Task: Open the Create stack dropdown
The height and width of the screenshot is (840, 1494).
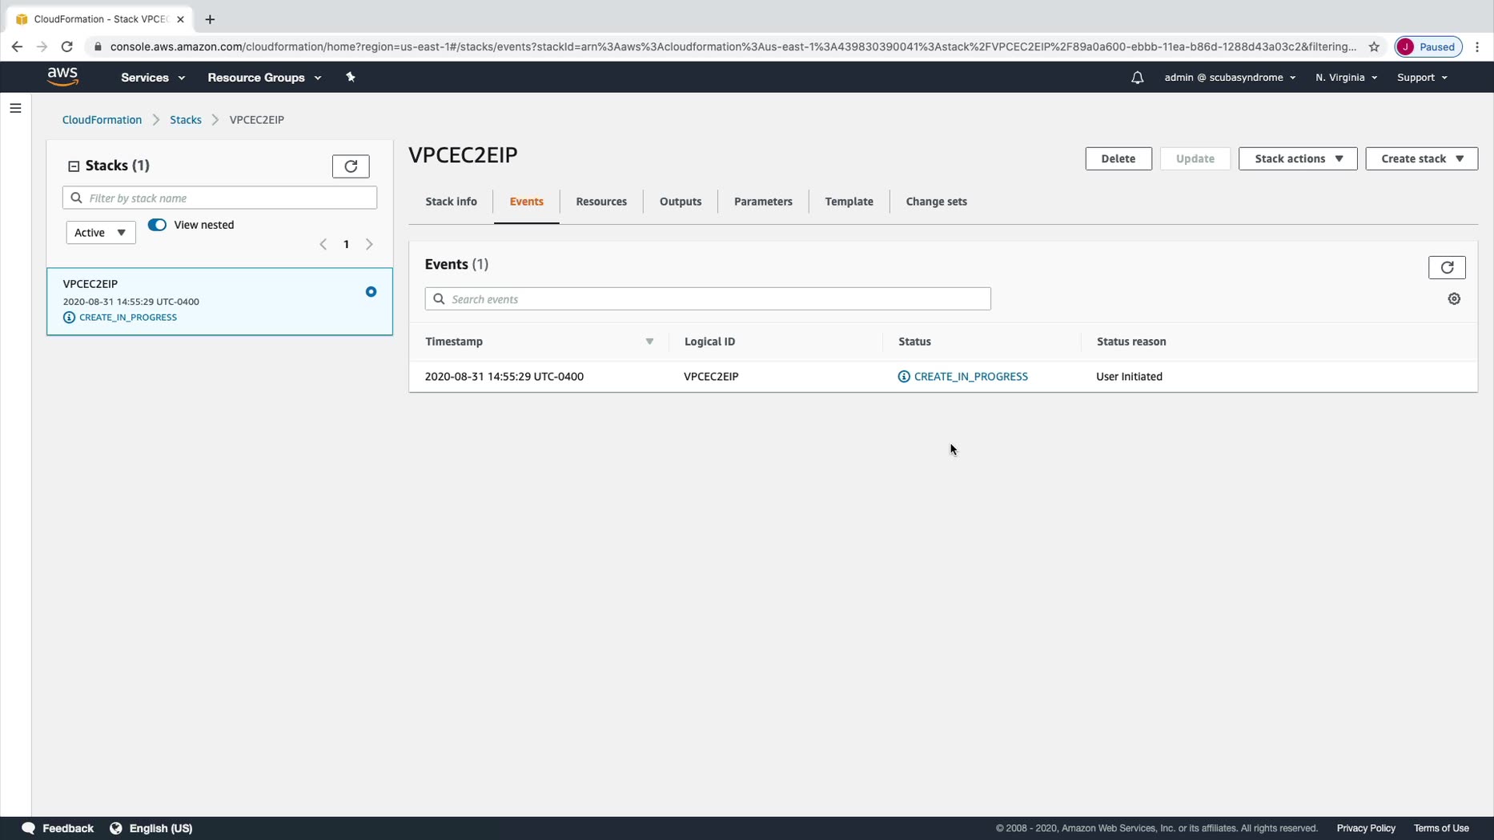Action: click(x=1421, y=158)
